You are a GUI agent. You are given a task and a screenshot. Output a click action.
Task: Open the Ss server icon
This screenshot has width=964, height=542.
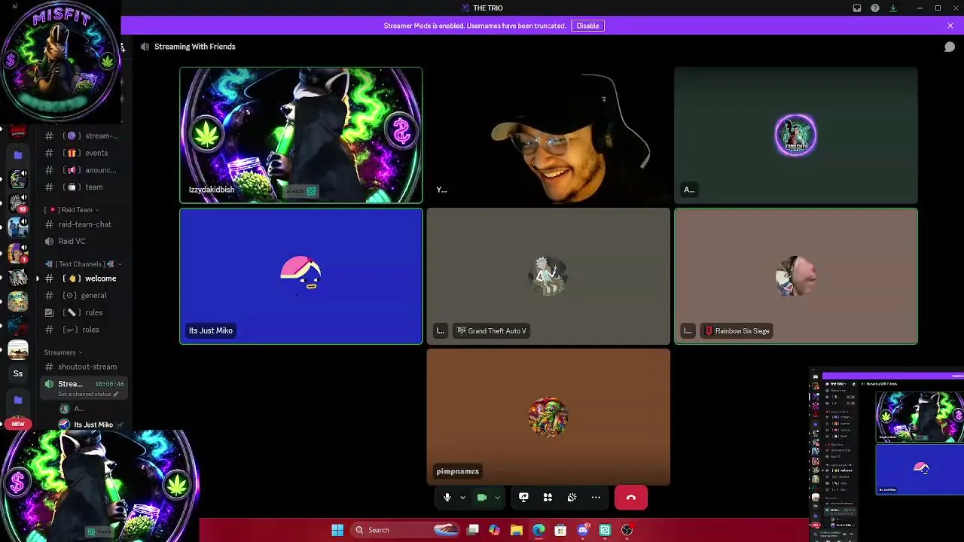(x=18, y=373)
